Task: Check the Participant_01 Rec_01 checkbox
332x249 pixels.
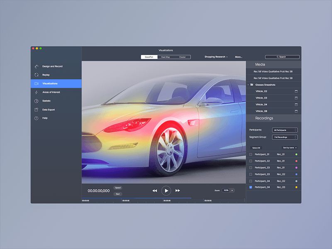Action: coord(250,154)
